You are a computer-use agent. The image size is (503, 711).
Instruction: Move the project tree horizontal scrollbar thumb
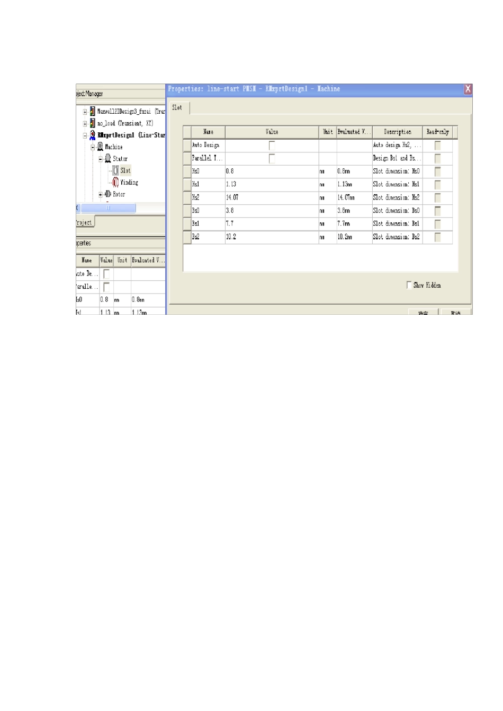pyautogui.click(x=108, y=208)
